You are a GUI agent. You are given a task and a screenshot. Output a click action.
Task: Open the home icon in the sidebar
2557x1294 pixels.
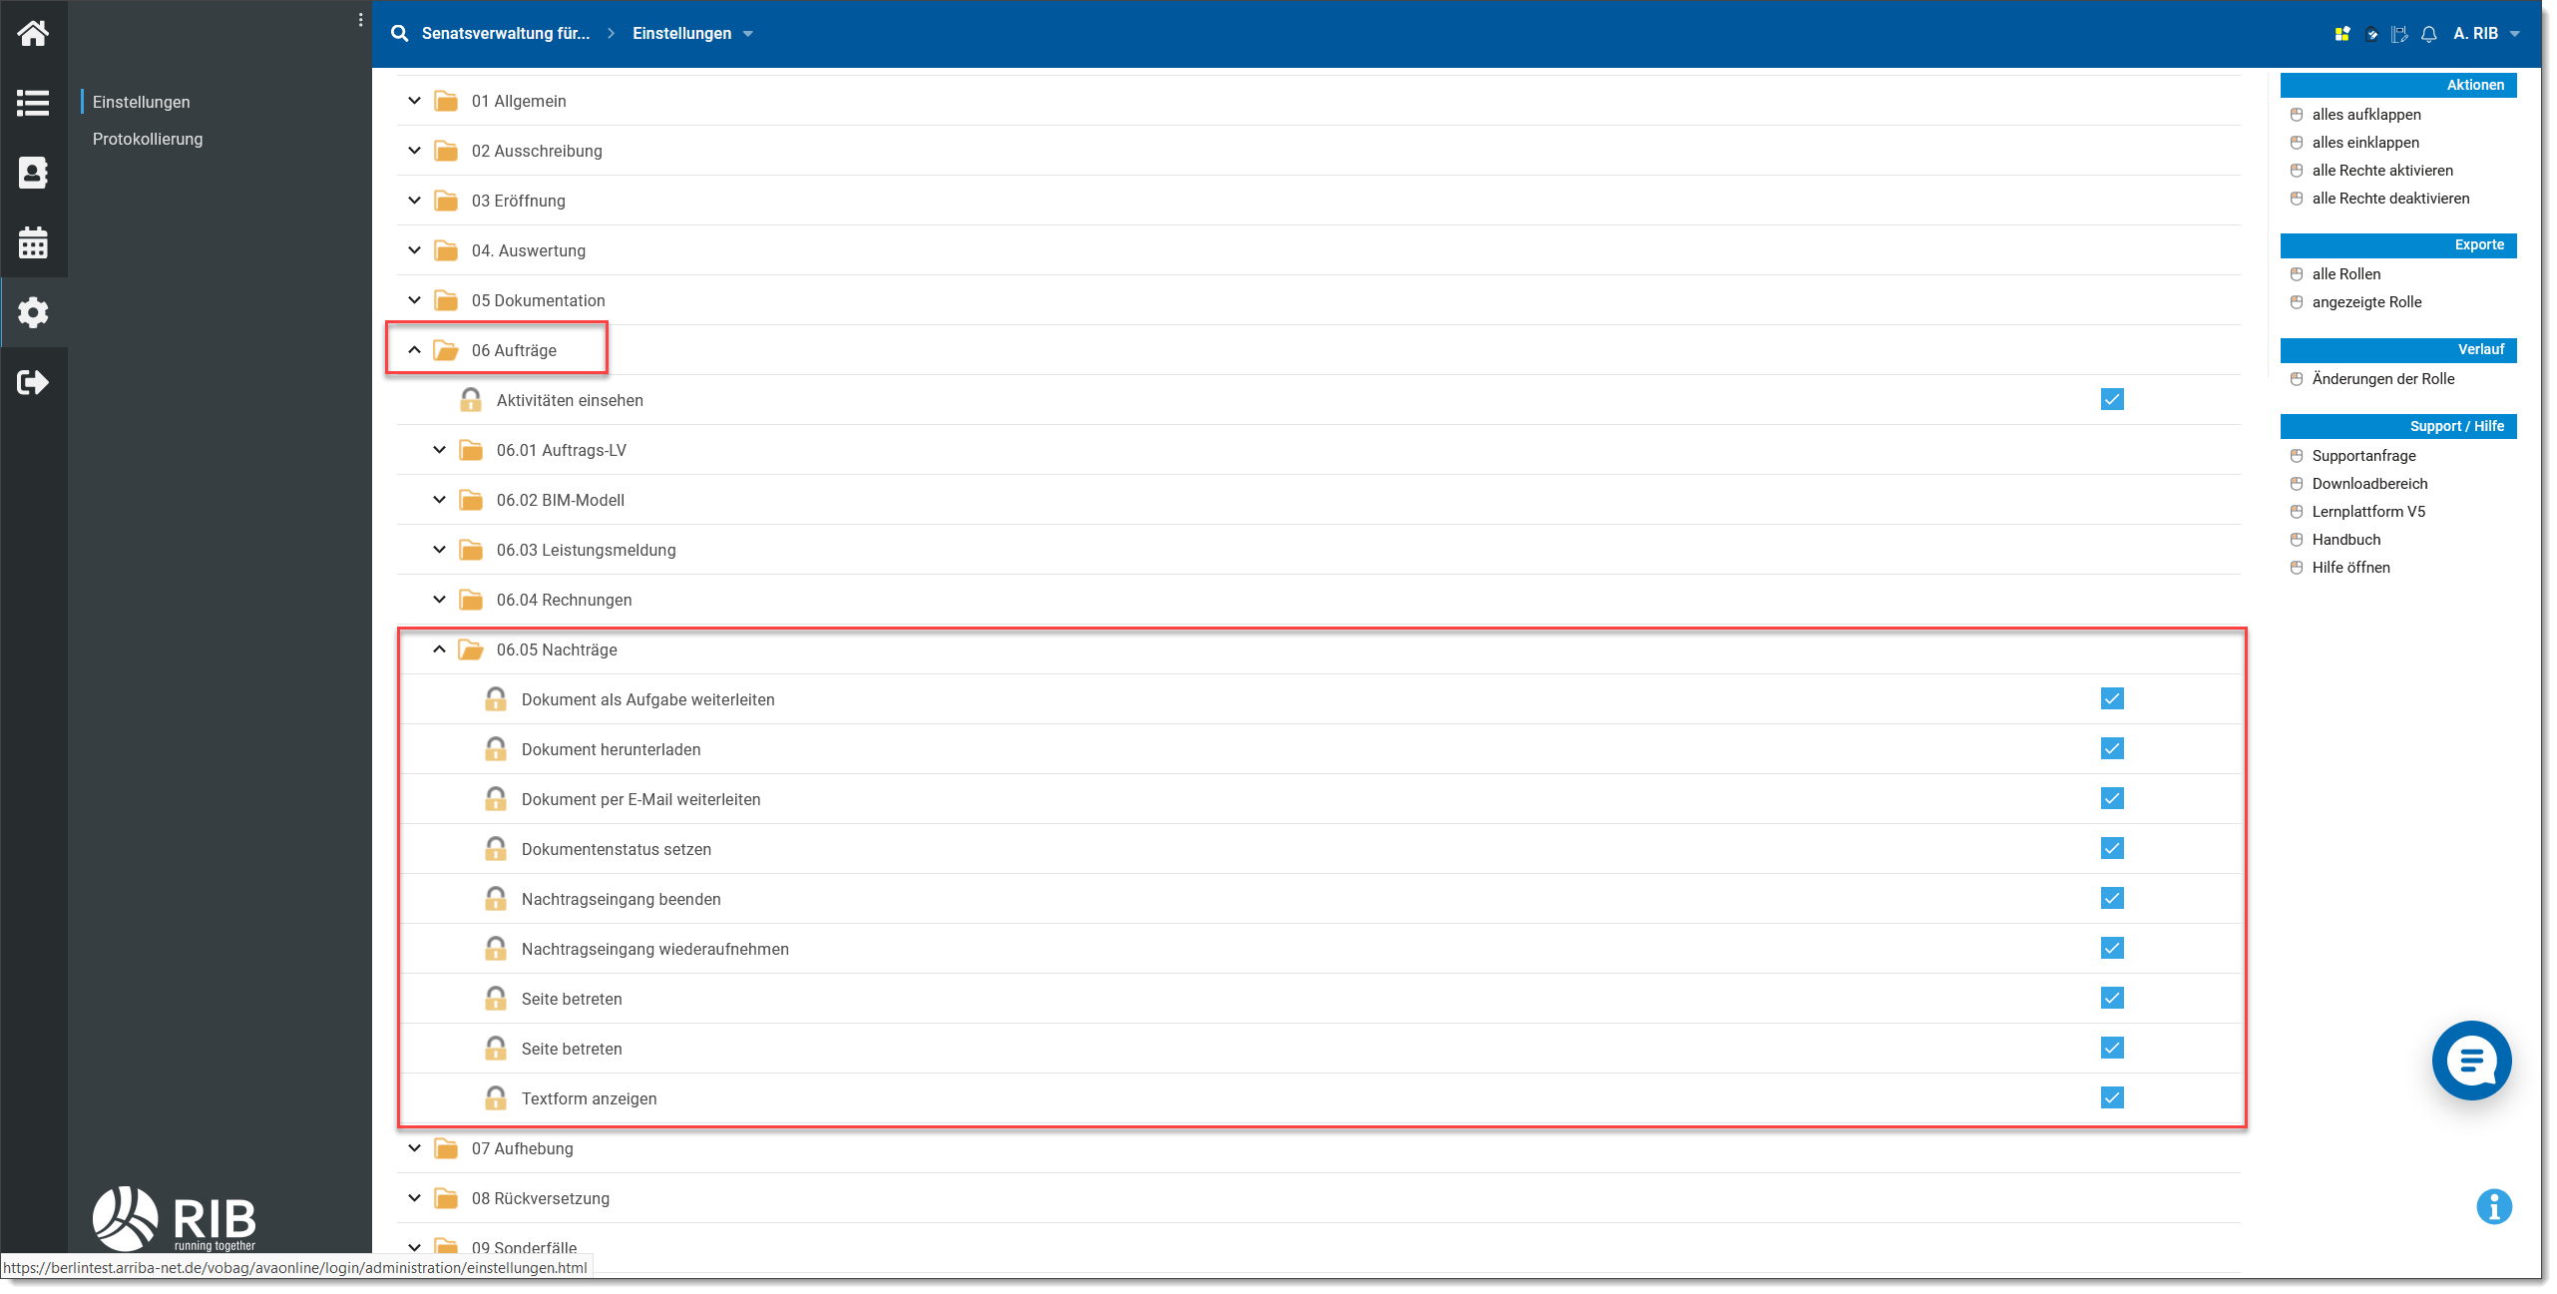[33, 34]
